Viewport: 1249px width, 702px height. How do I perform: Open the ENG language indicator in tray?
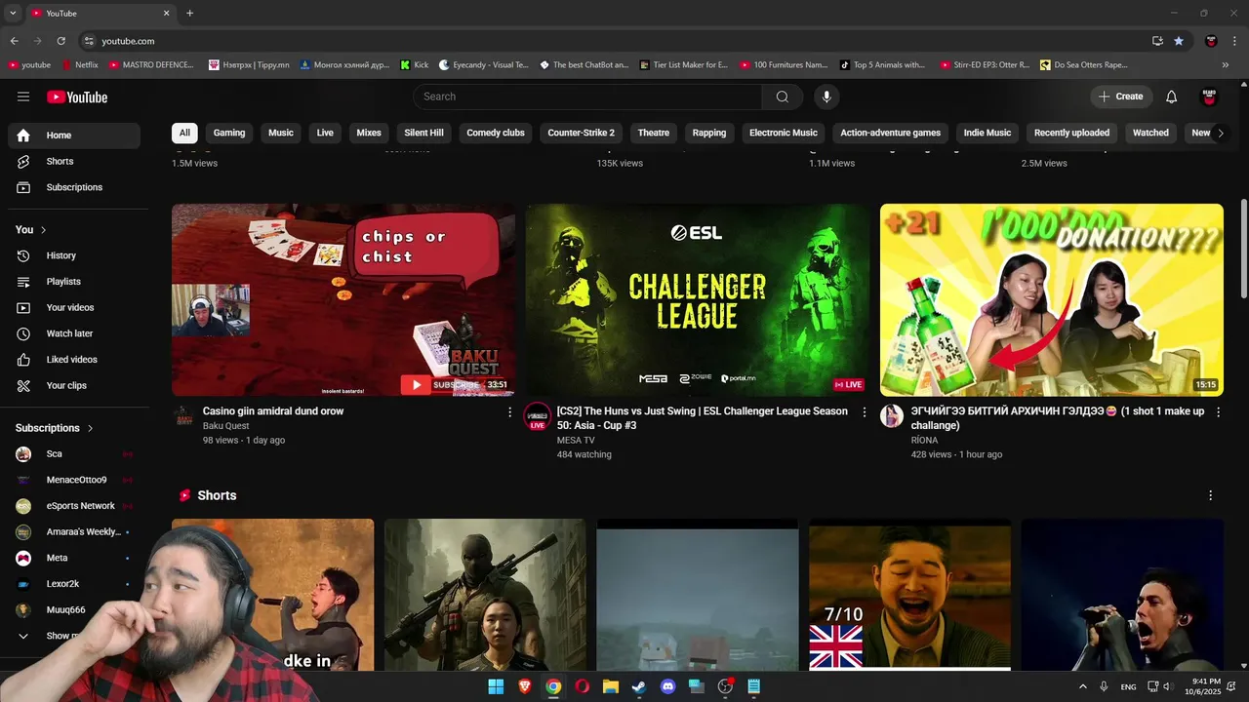pos(1128,686)
